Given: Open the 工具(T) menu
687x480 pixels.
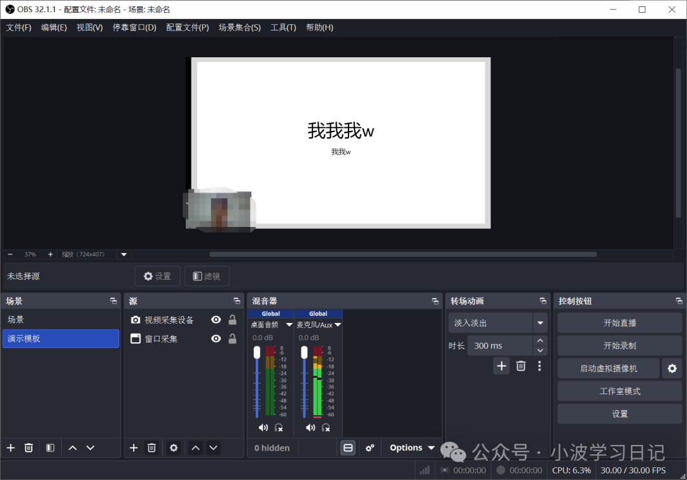Looking at the screenshot, I should (283, 27).
